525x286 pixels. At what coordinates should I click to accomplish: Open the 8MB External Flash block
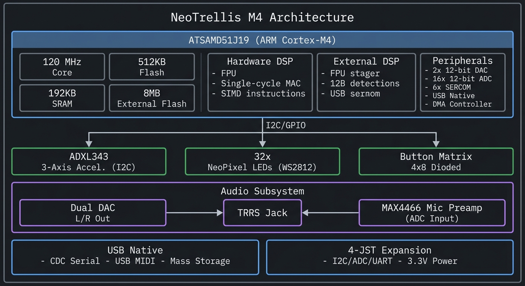click(x=151, y=98)
